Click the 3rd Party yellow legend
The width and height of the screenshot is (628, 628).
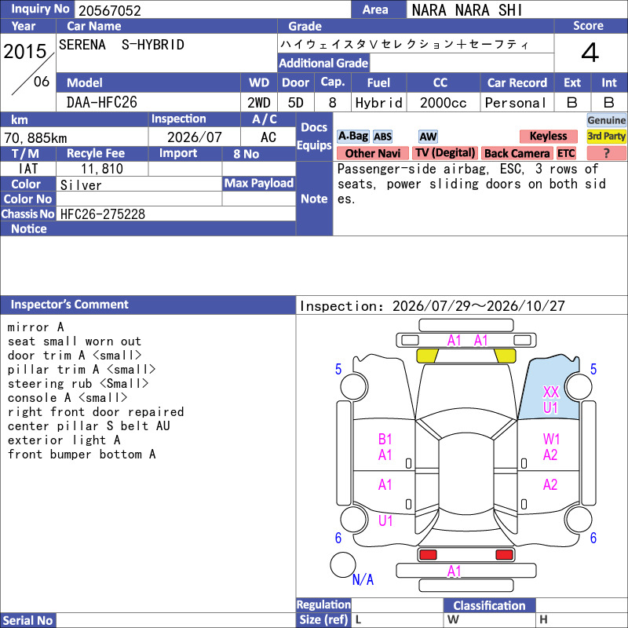tap(606, 136)
